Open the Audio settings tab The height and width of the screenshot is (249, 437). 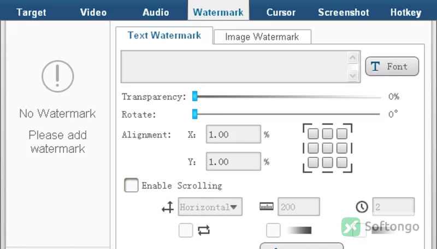156,12
